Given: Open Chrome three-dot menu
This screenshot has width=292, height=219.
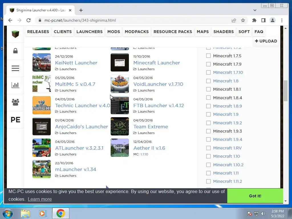Looking at the screenshot, I should [282, 20].
